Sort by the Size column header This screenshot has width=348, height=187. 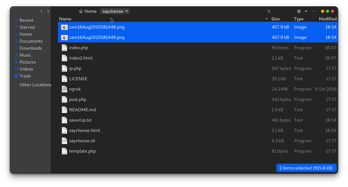coord(275,19)
